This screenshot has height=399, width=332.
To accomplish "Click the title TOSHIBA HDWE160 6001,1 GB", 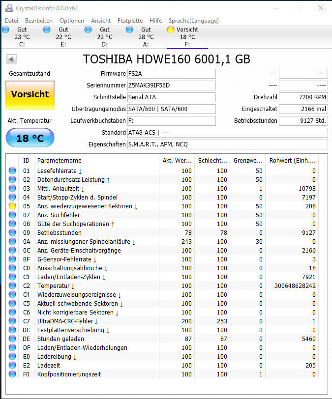I will coord(166,59).
